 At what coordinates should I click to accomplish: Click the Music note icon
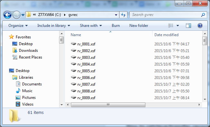pyautogui.click(x=18, y=91)
